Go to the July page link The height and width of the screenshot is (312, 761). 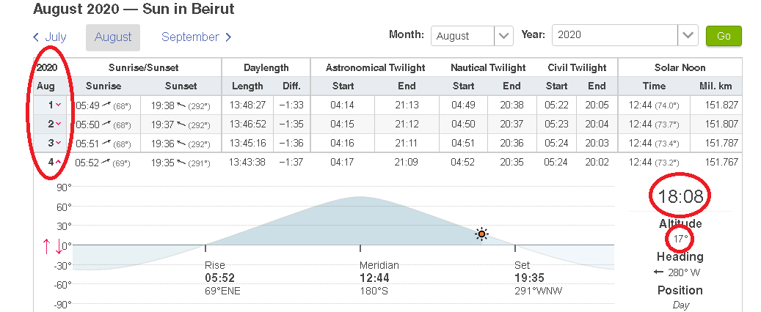[56, 37]
